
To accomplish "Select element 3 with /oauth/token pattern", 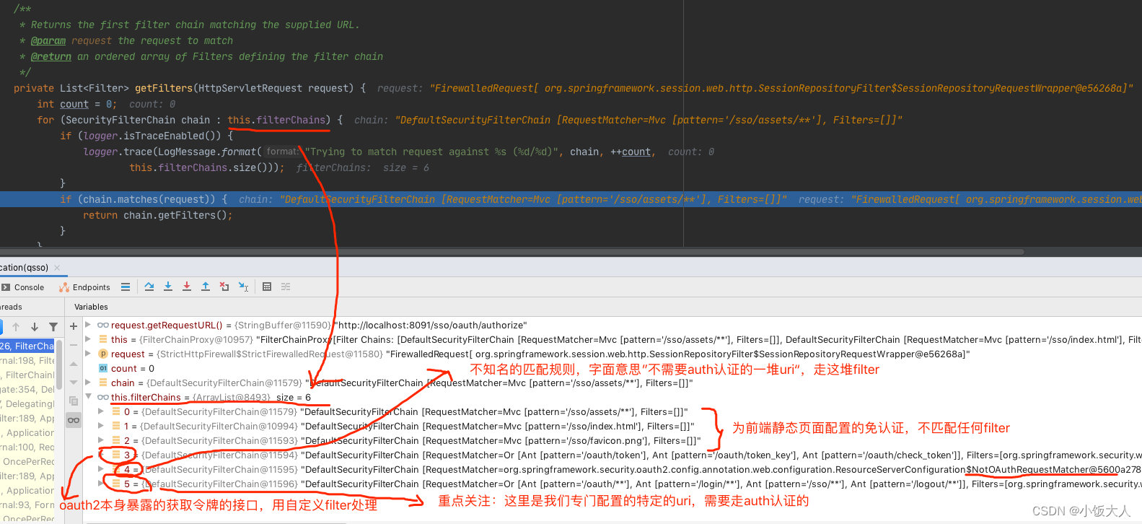I will coord(612,455).
